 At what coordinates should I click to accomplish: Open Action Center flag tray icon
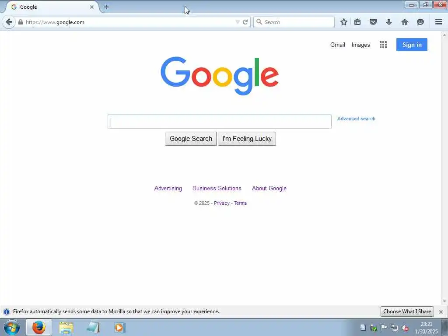tap(384, 328)
